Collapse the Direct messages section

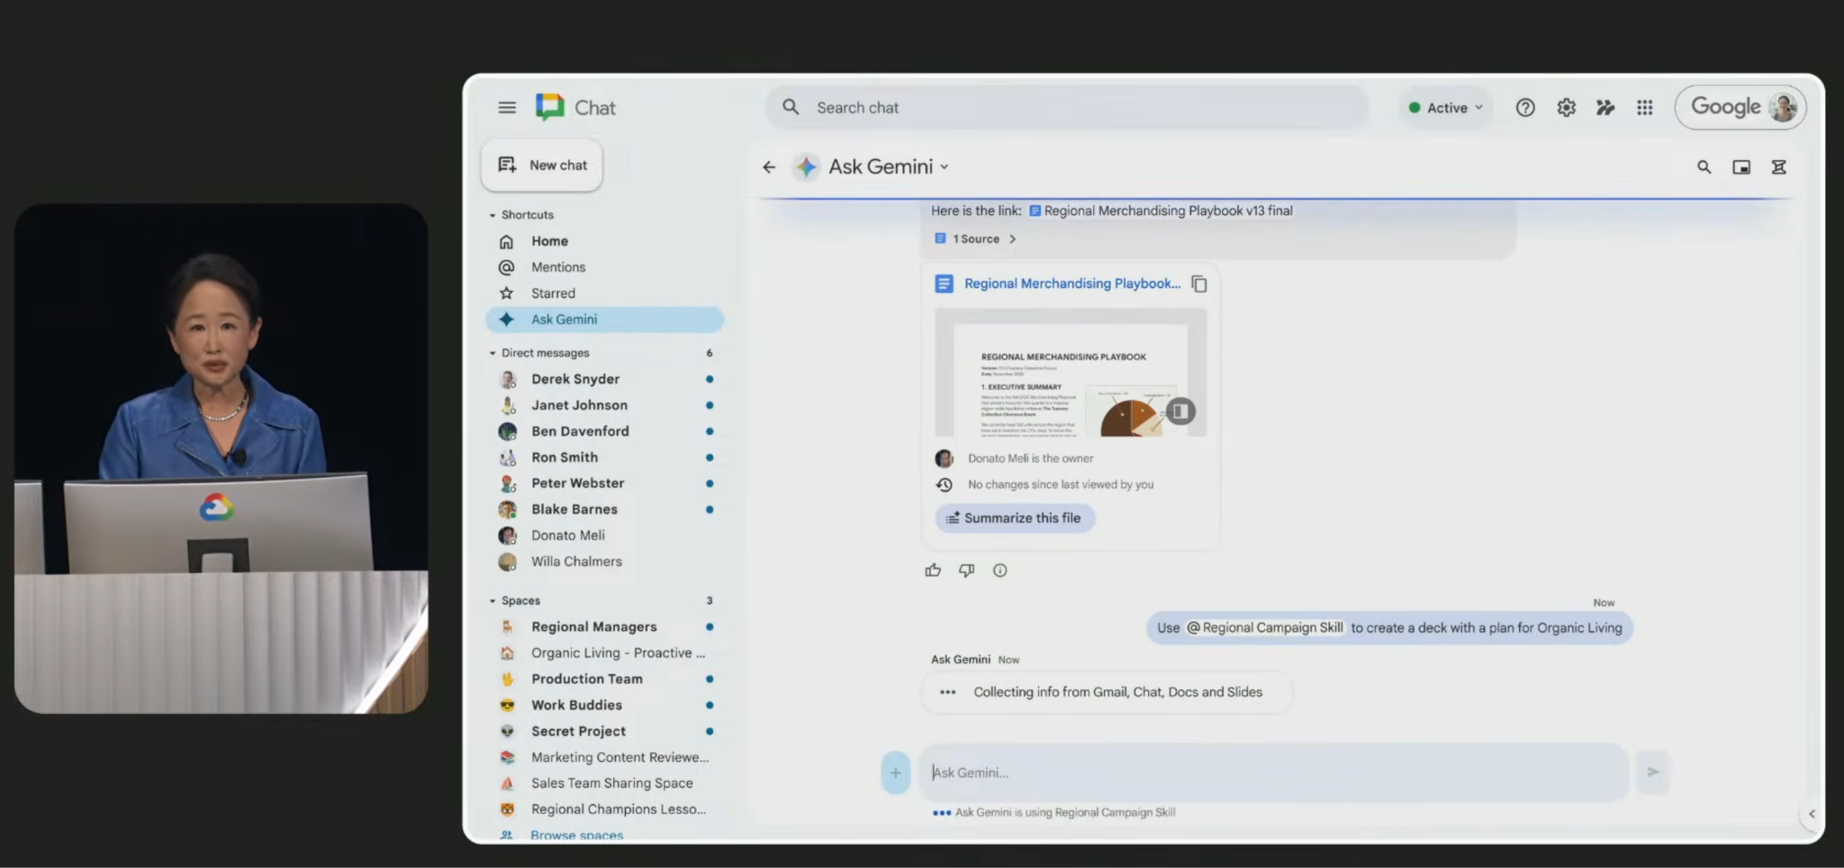coord(493,353)
